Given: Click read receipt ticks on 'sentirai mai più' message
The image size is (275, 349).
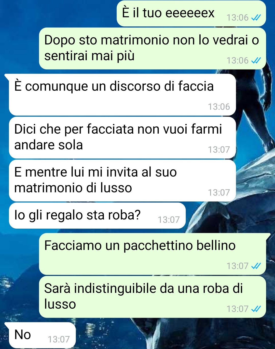Looking at the screenshot, I should pyautogui.click(x=256, y=60).
